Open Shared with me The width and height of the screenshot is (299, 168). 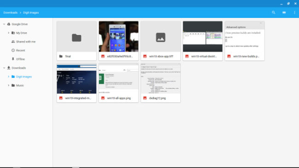click(x=26, y=41)
